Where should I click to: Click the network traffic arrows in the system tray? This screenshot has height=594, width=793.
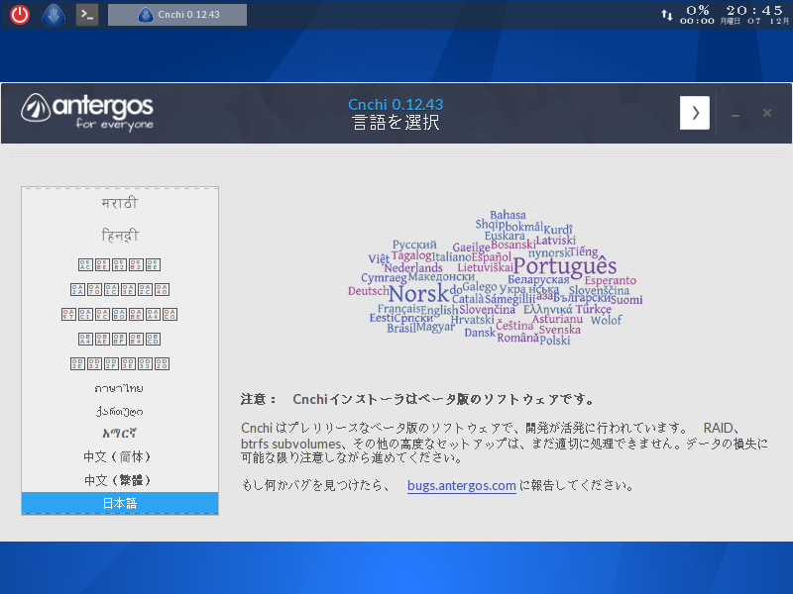click(x=668, y=14)
